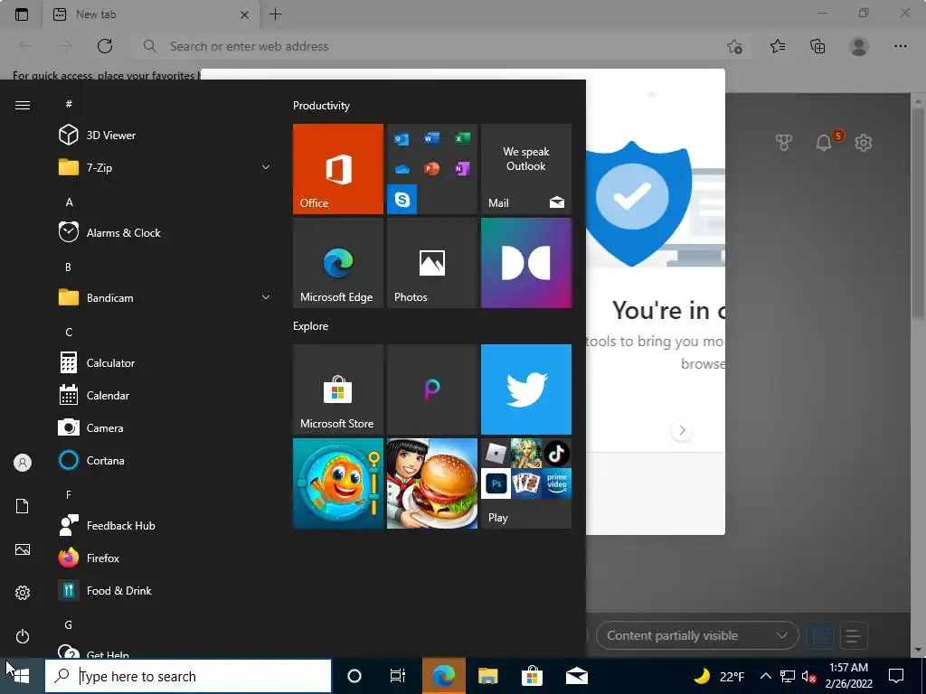The width and height of the screenshot is (926, 694).
Task: Open Mail app on taskbar
Action: (x=576, y=676)
